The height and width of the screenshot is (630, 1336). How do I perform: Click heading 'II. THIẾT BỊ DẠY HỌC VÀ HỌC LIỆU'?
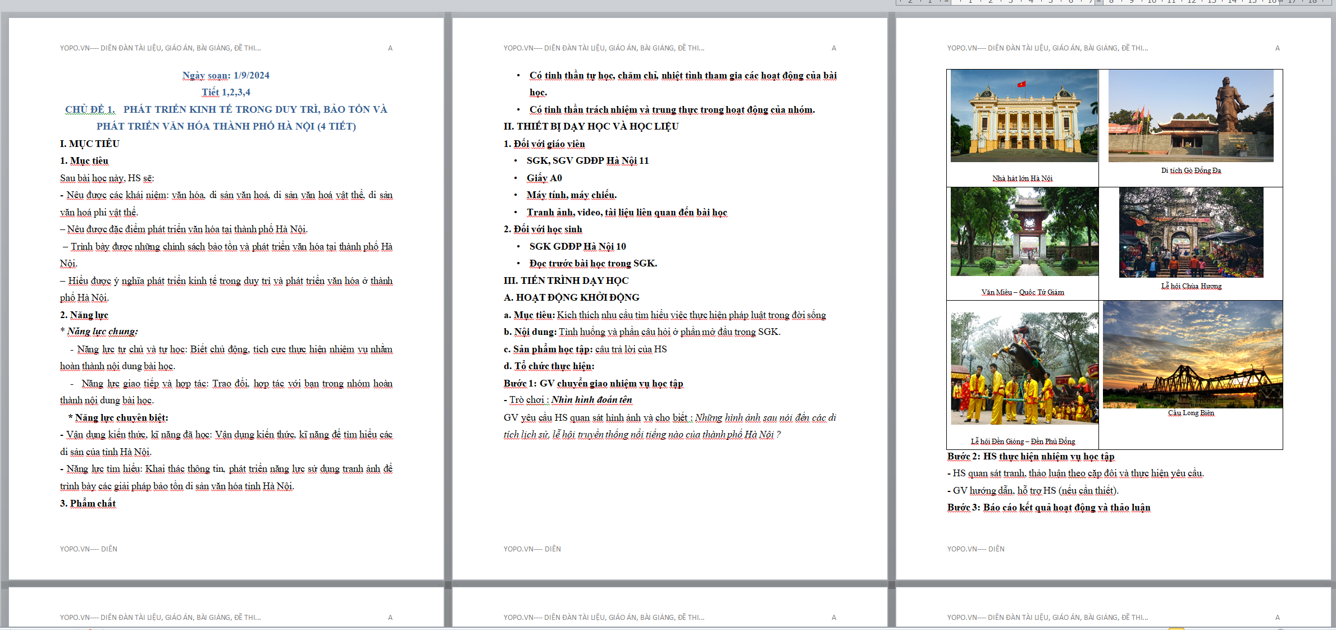(x=591, y=126)
